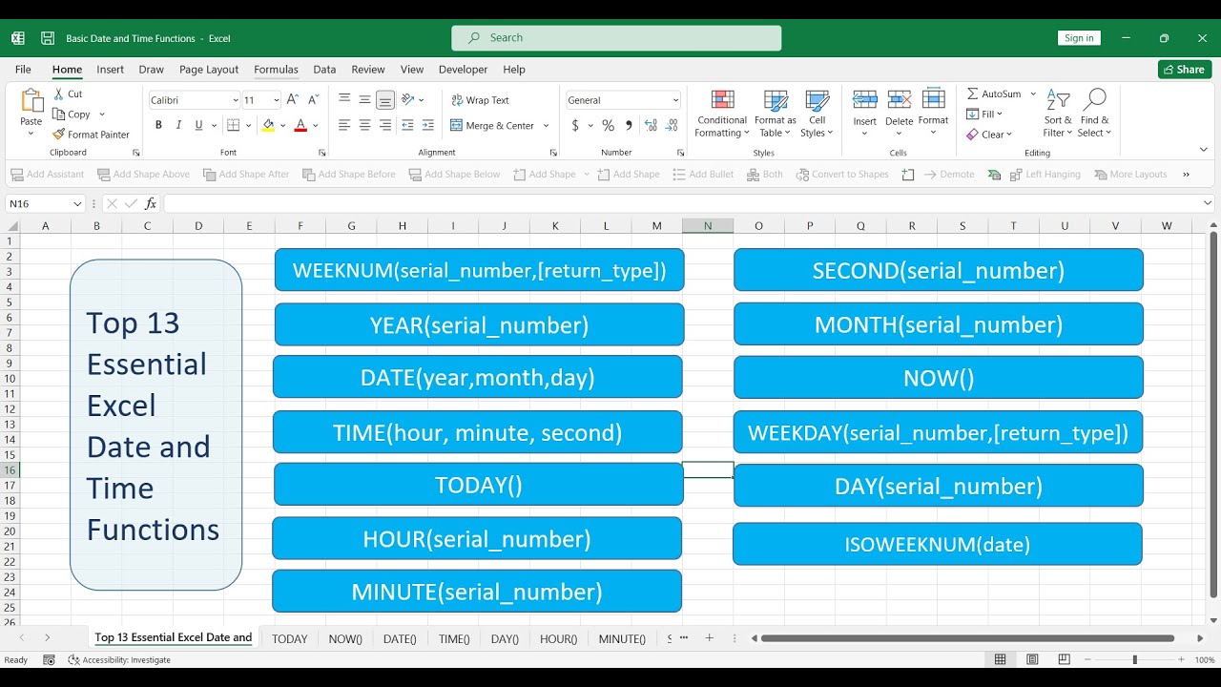Click the Insert cells icon
This screenshot has width=1221, height=687.
tap(865, 100)
